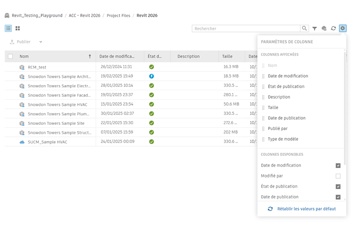Viewport: 351px width, 240px height.
Task: Open the filter funnel
Action: (315, 29)
